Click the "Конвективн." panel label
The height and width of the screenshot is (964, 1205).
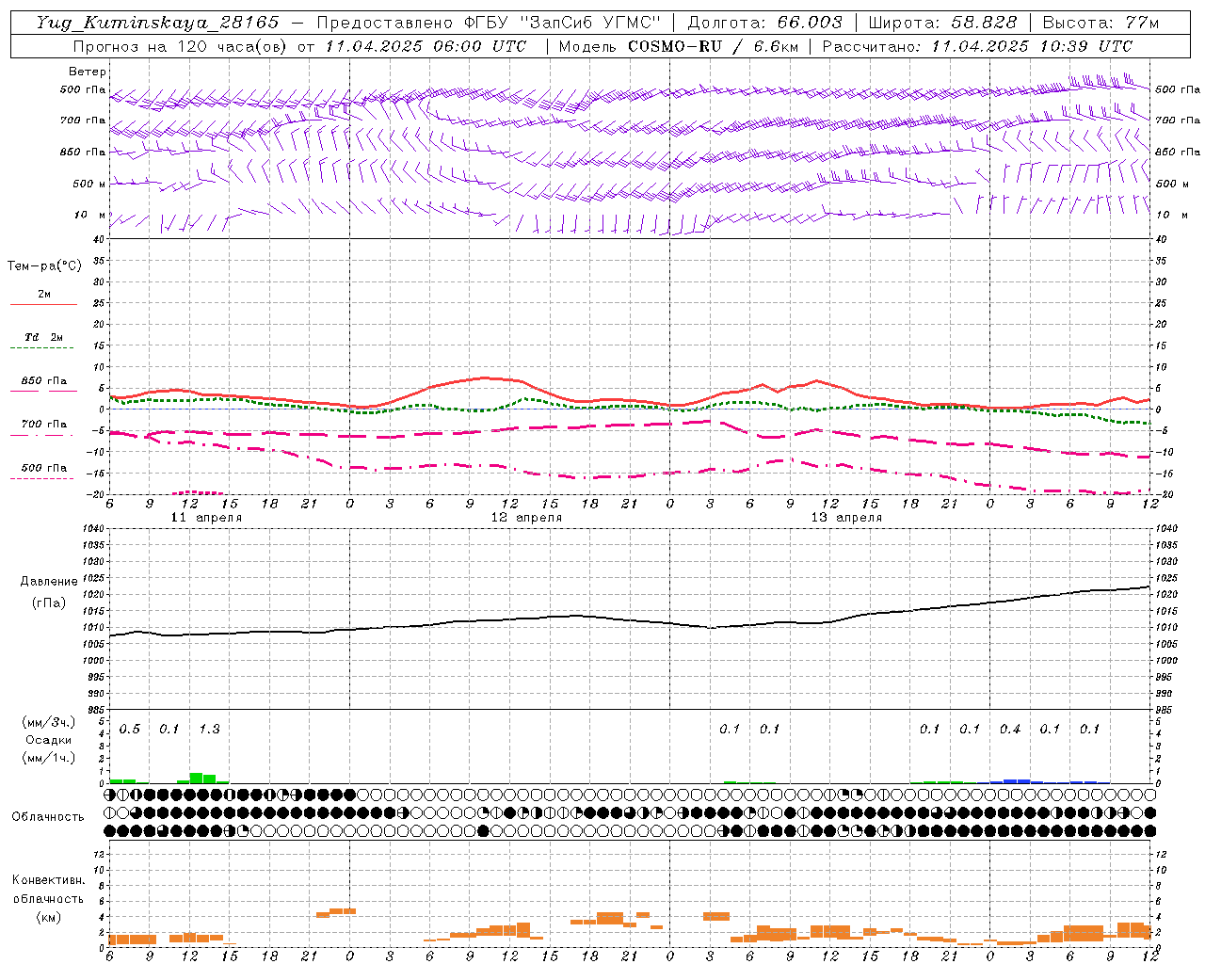[x=48, y=880]
